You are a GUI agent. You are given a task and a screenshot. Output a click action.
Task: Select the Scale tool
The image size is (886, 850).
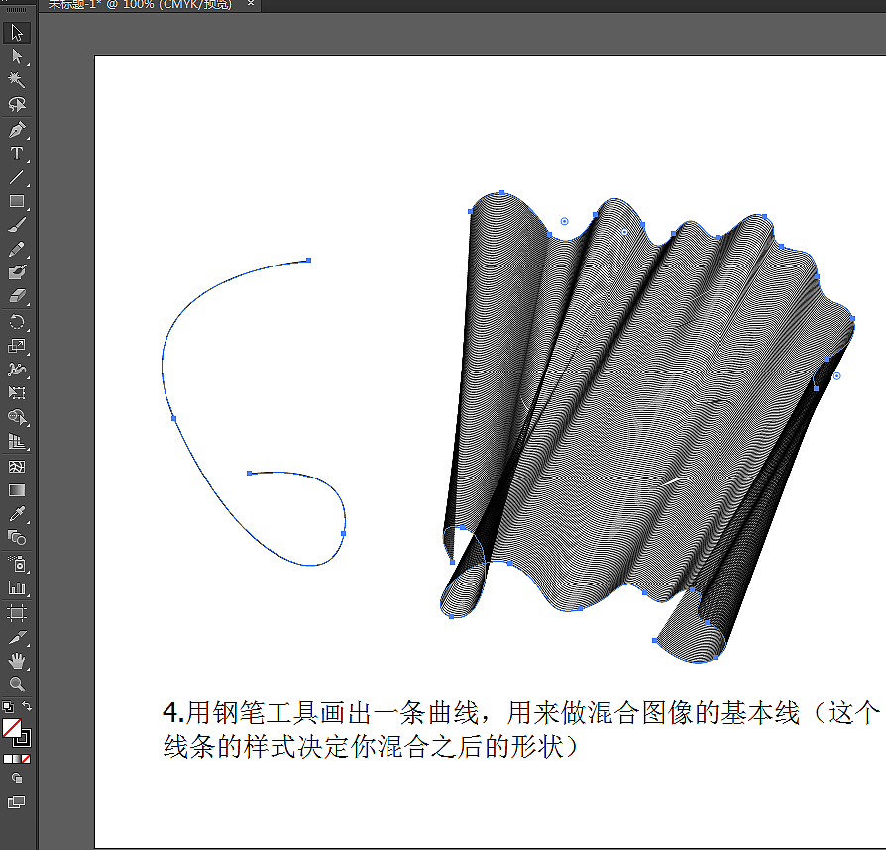[x=17, y=346]
